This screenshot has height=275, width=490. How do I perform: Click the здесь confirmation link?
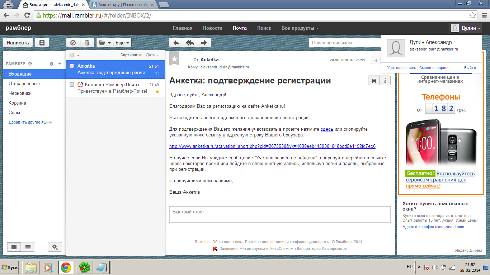coord(327,129)
